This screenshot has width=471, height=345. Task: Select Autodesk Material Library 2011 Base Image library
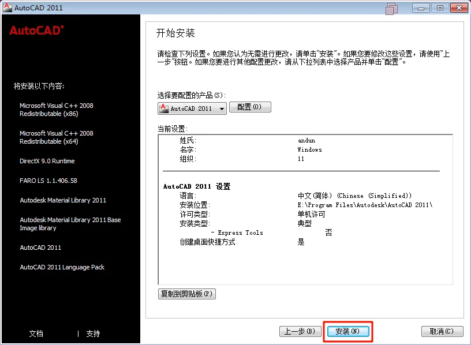click(70, 224)
